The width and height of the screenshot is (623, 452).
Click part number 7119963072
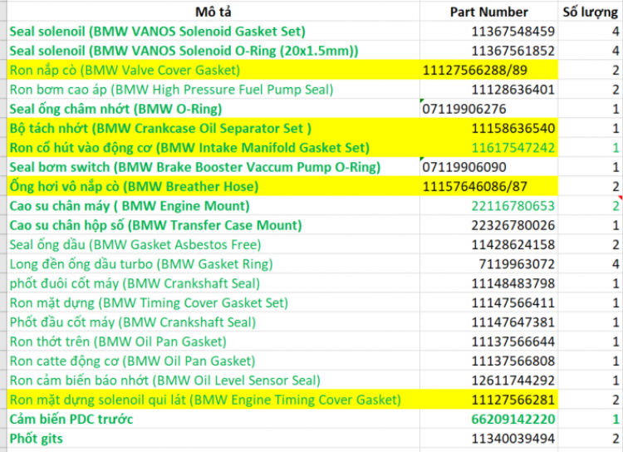488,264
